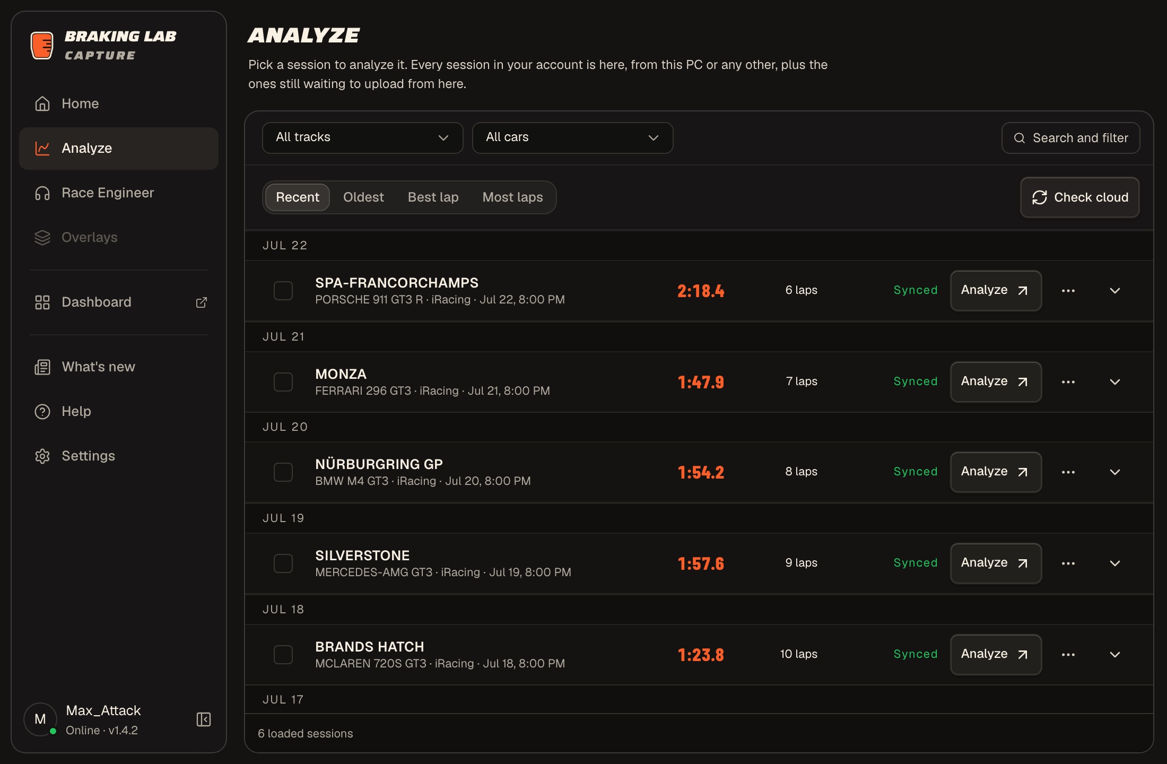Click the Online · v1.4.2 status text
Screen dimensions: 1167x764
point(102,731)
